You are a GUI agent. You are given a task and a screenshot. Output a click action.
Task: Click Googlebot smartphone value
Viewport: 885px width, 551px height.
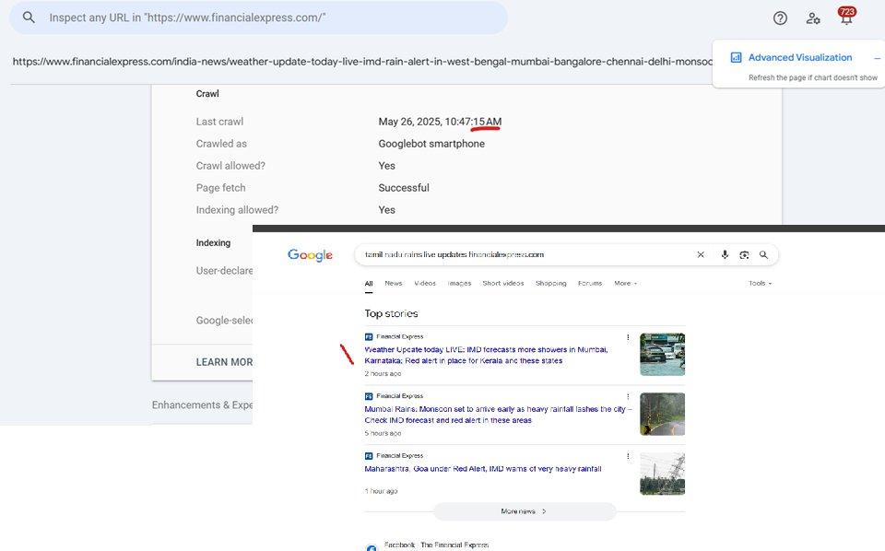point(431,144)
